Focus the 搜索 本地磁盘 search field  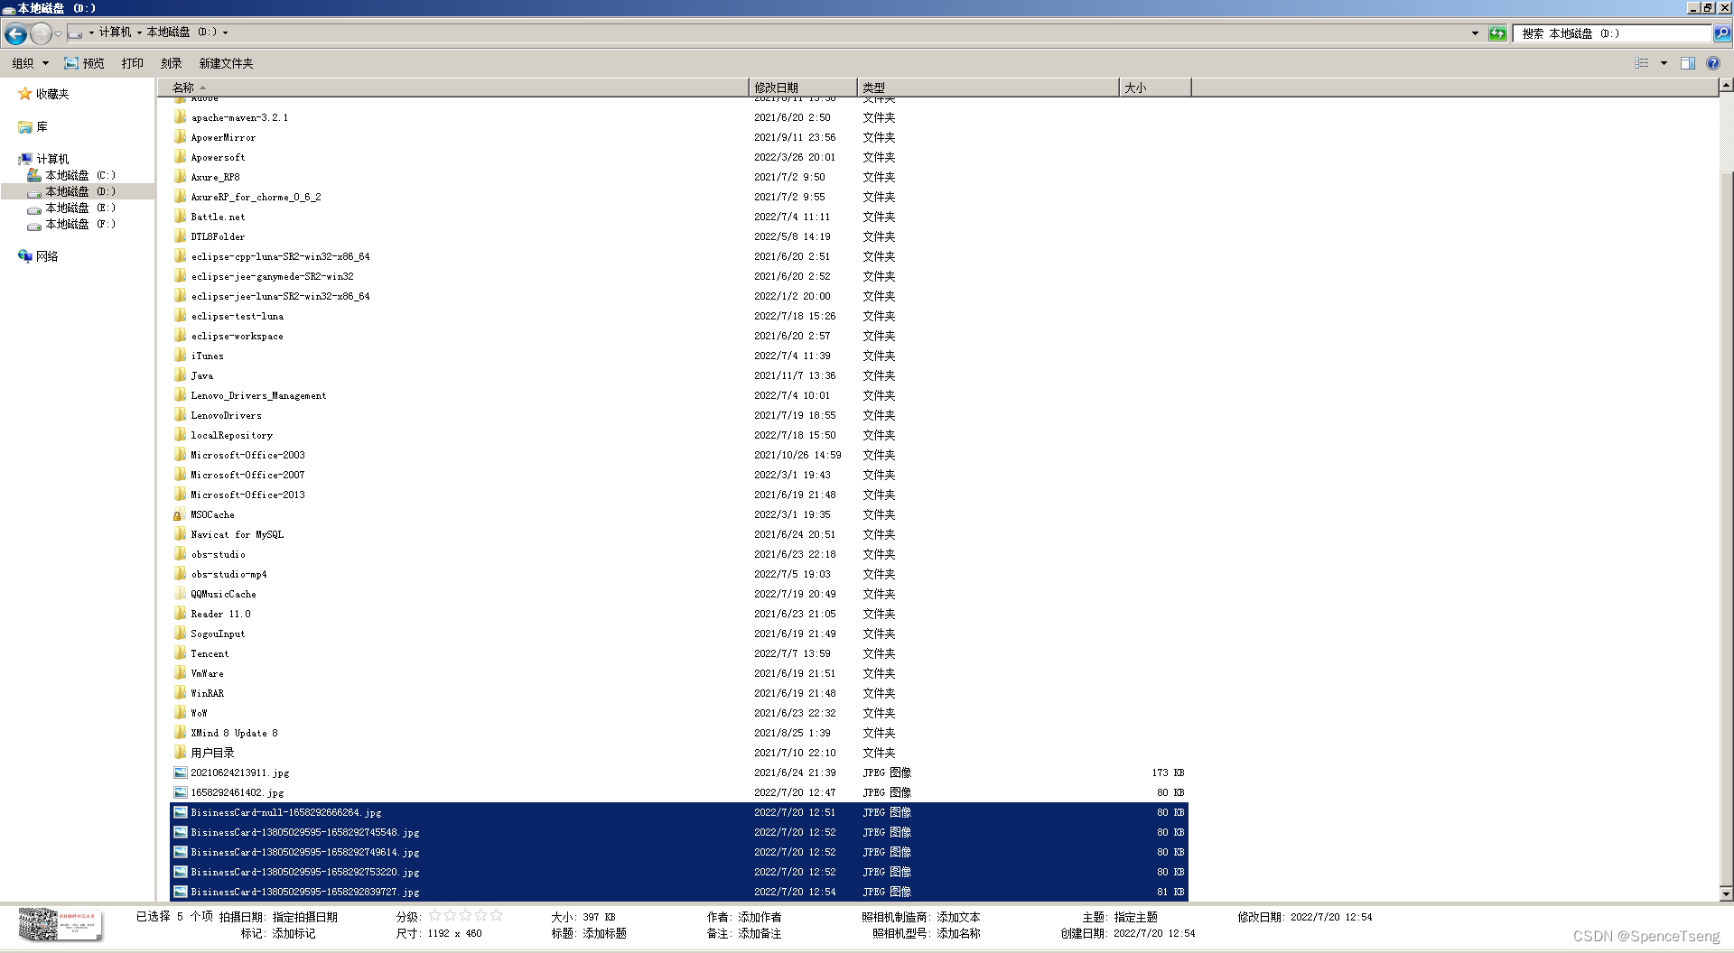pyautogui.click(x=1613, y=33)
